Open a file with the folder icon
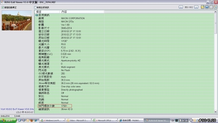 click(x=203, y=7)
